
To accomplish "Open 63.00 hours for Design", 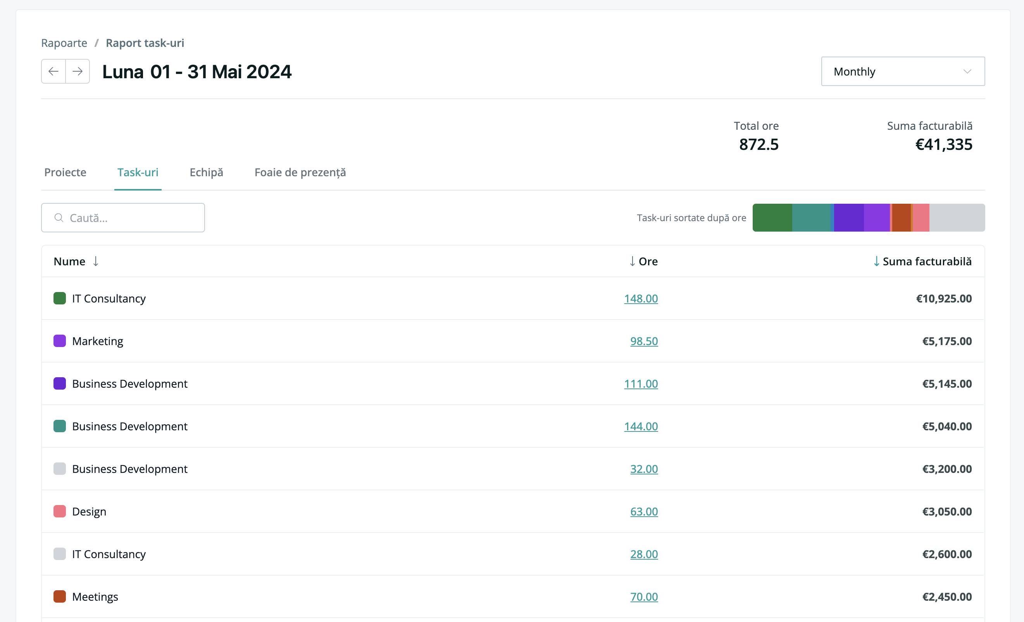I will pos(644,512).
